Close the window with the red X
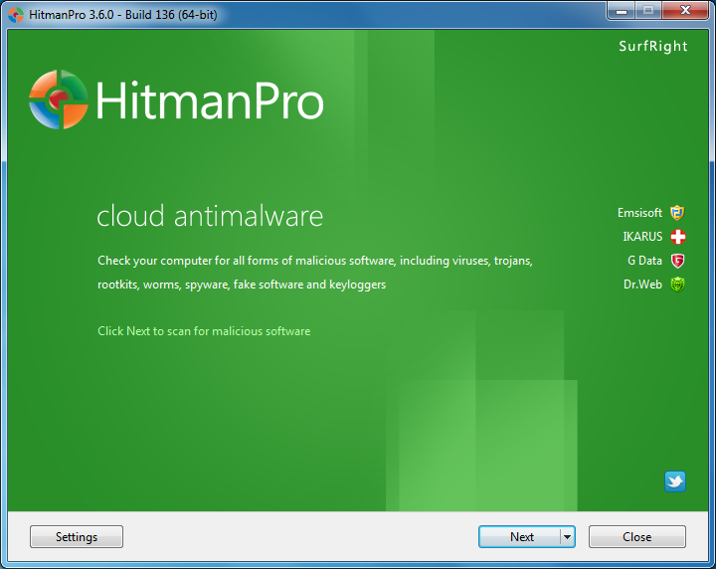The height and width of the screenshot is (569, 716). [685, 11]
